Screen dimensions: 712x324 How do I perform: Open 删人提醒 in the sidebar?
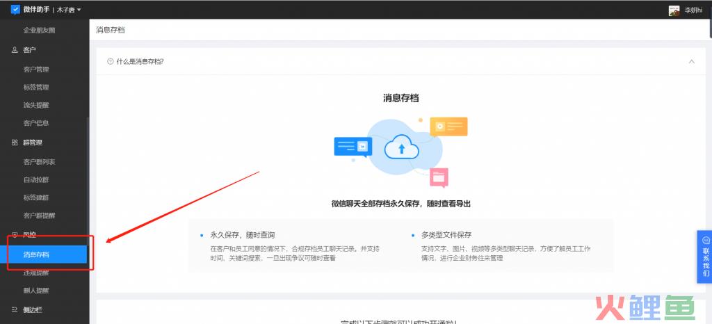click(36, 291)
